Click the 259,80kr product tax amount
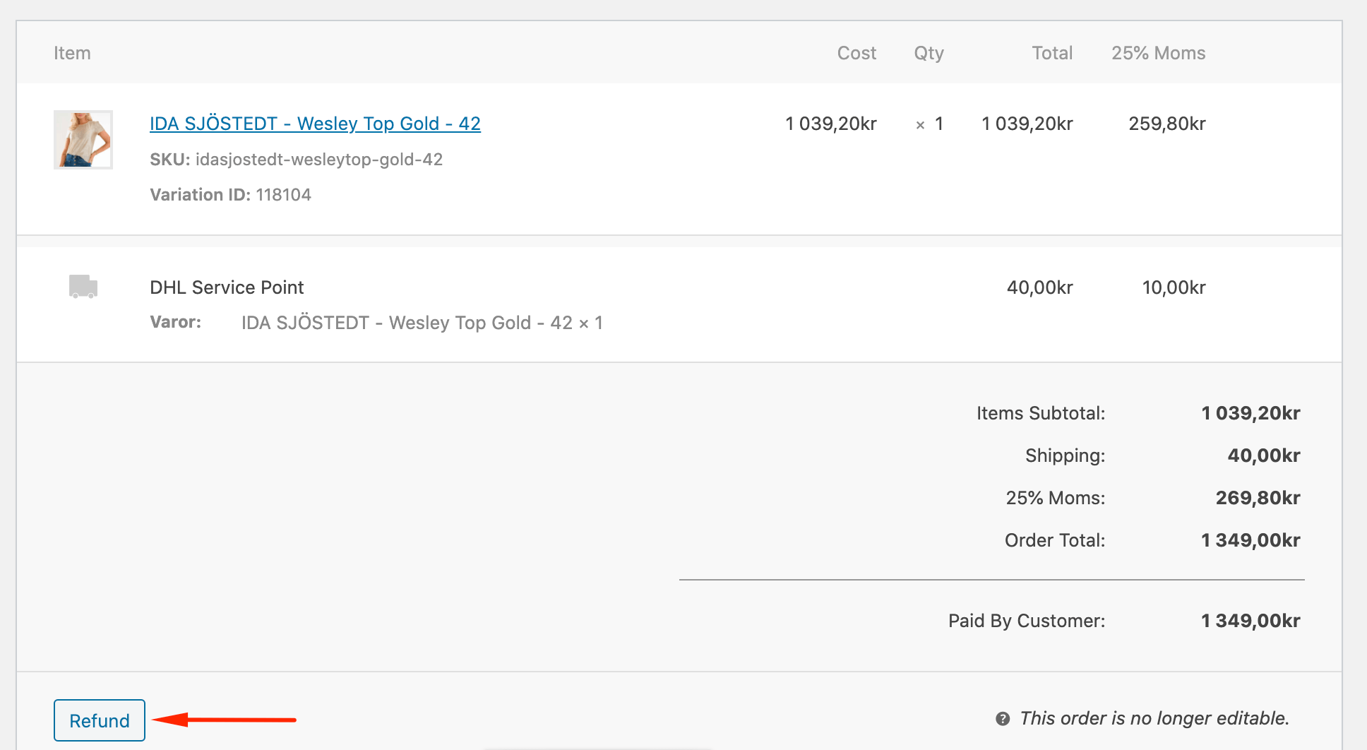1367x750 pixels. 1166,124
